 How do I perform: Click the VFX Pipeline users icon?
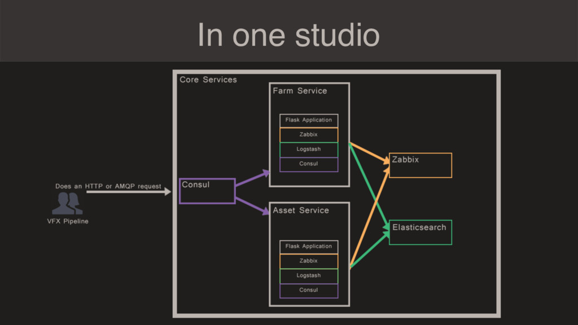(67, 203)
